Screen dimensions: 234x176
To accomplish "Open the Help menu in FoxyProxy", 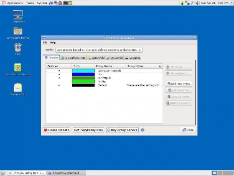I will pyautogui.click(x=53, y=43).
